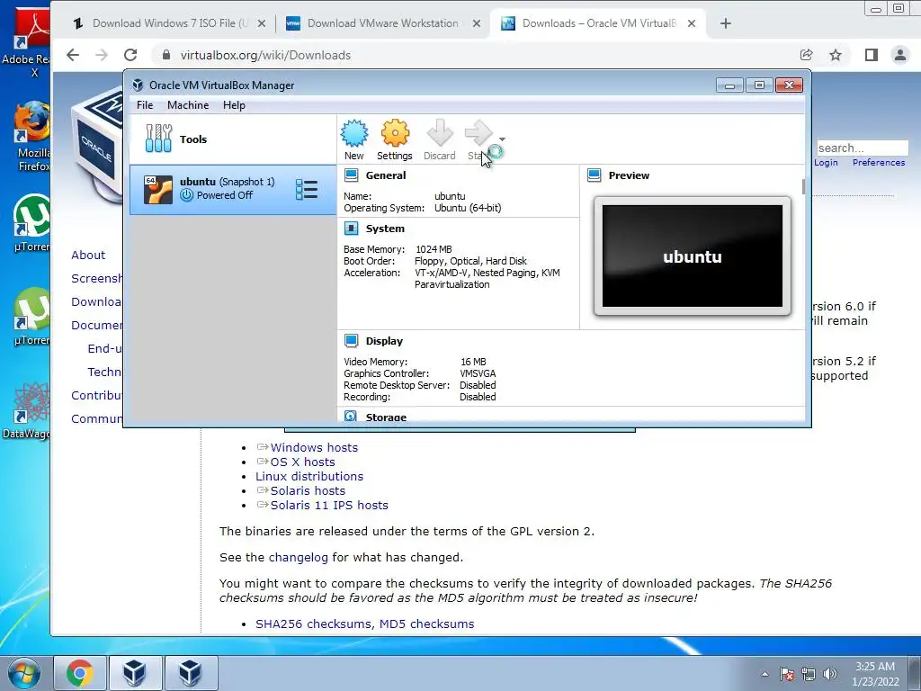
Task: Click the Preview section icon
Action: 595,175
